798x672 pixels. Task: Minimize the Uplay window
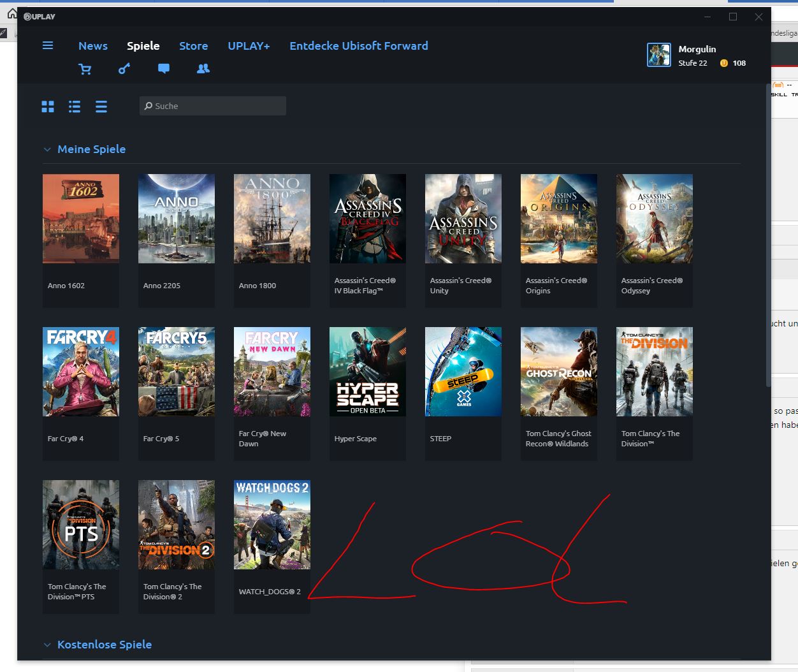tap(707, 17)
